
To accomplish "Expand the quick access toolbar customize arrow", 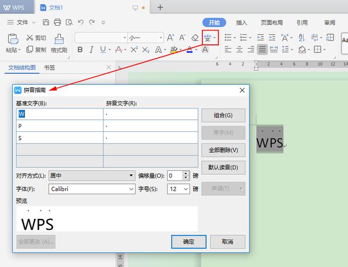I will click(103, 22).
